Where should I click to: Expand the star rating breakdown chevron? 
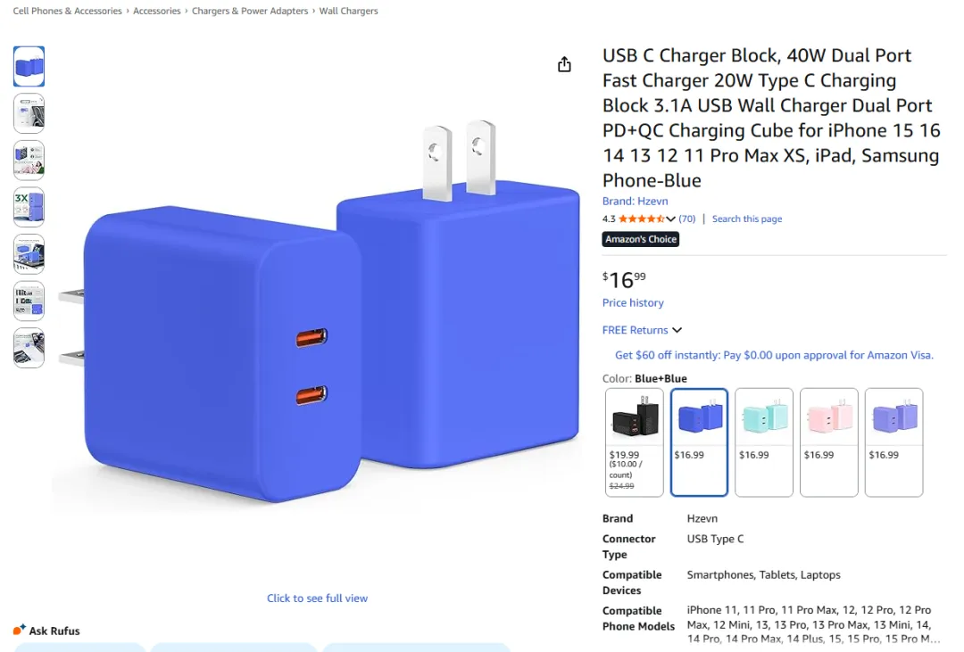click(670, 219)
